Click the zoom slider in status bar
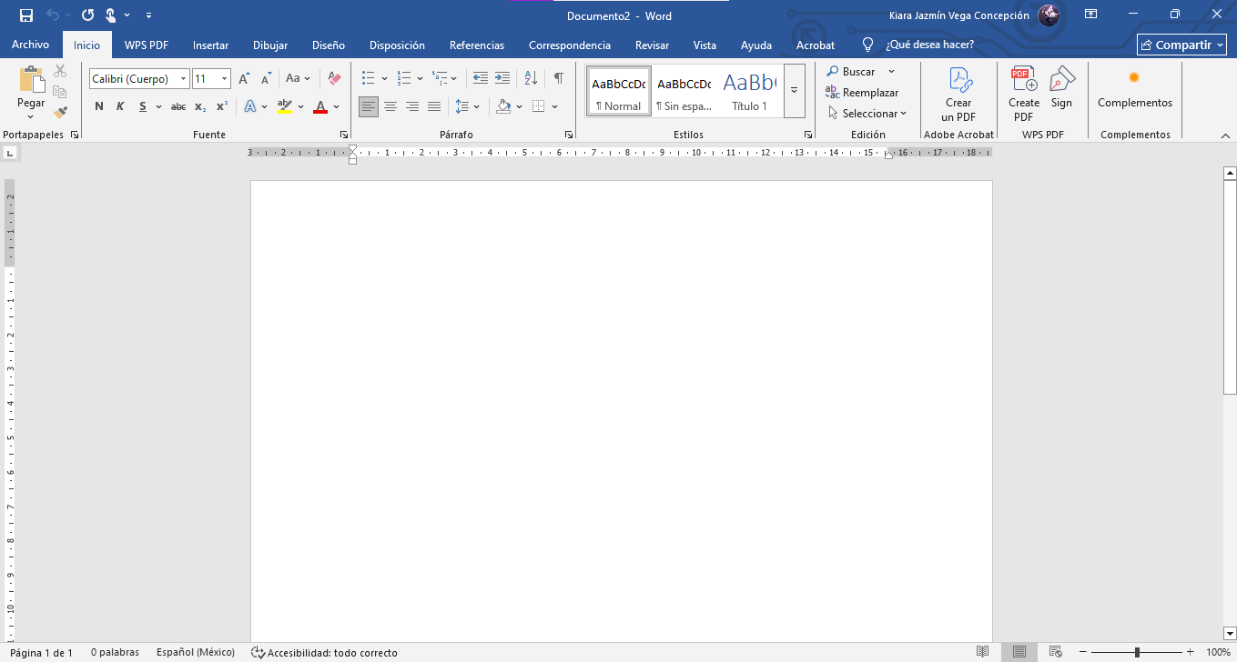This screenshot has width=1237, height=662. 1138,652
